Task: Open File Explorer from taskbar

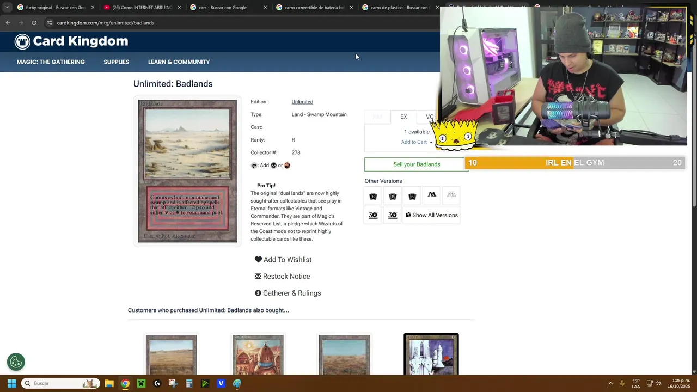Action: [109, 383]
